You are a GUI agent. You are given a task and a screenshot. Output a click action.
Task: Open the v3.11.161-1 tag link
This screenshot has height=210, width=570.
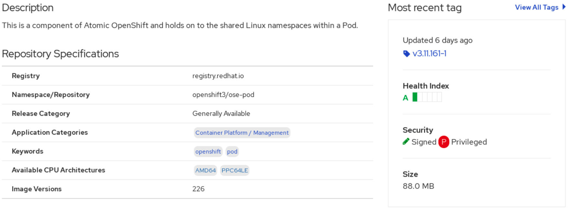click(x=429, y=54)
